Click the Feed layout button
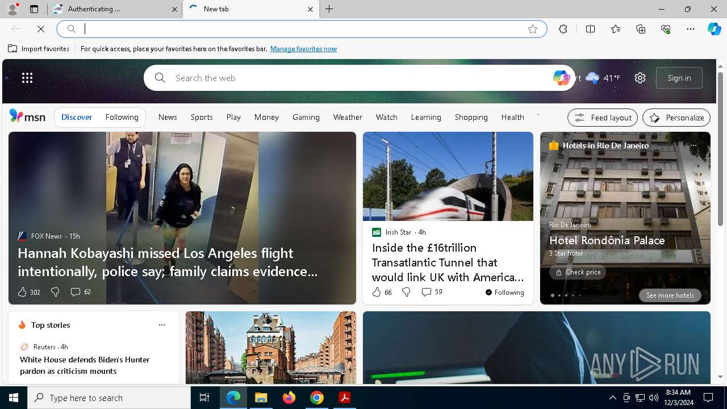The width and height of the screenshot is (727, 409). tap(603, 118)
